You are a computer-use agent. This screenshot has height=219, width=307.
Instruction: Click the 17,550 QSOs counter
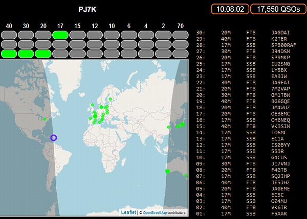coord(278,9)
